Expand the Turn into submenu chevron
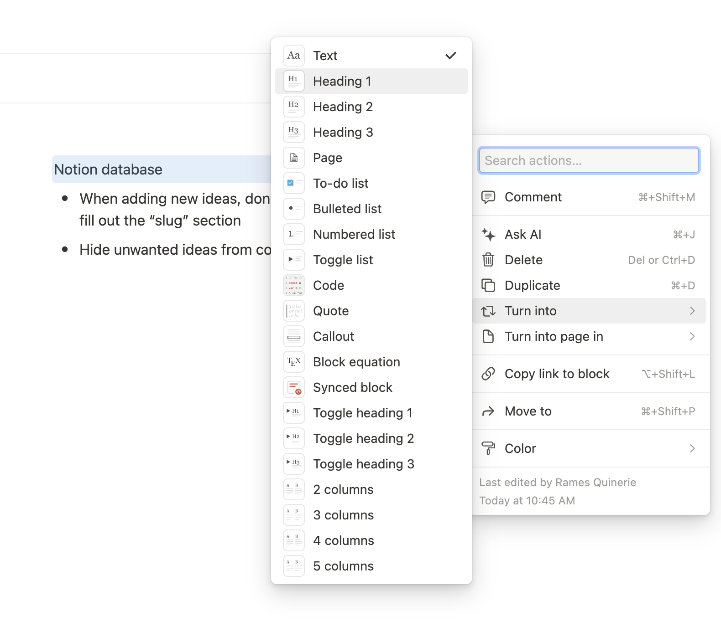This screenshot has width=721, height=637. (x=692, y=311)
